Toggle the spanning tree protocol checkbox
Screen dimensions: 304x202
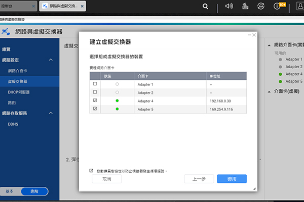pos(91,171)
